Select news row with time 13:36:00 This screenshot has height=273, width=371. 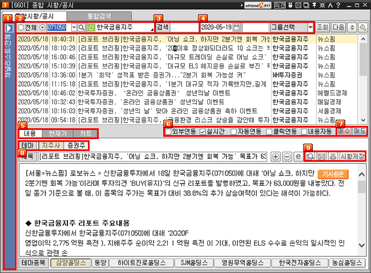click(187, 75)
